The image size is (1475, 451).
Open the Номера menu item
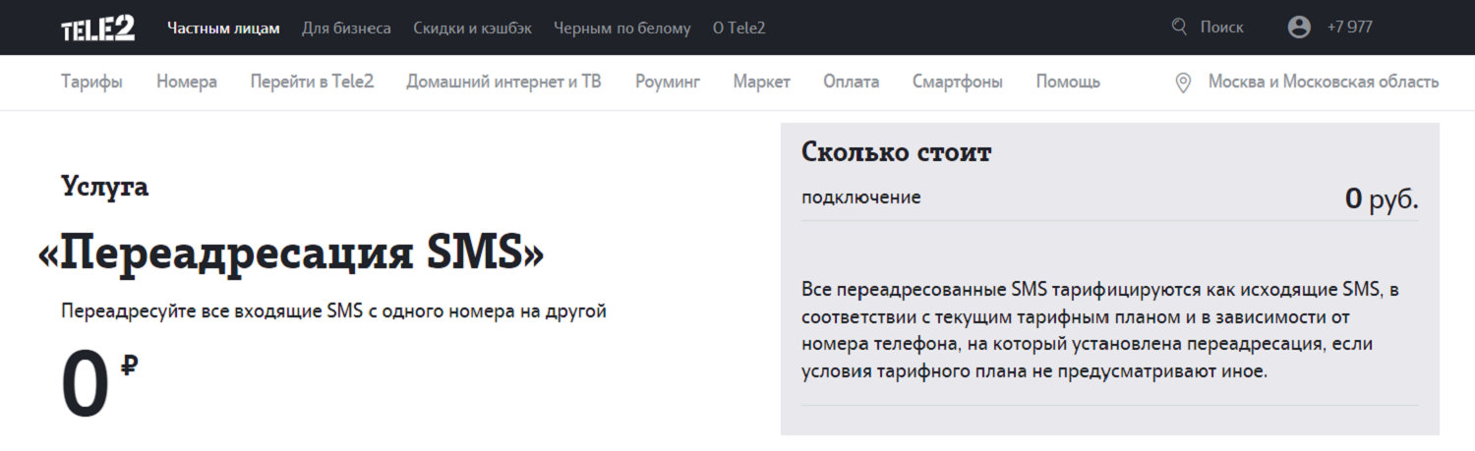(187, 83)
